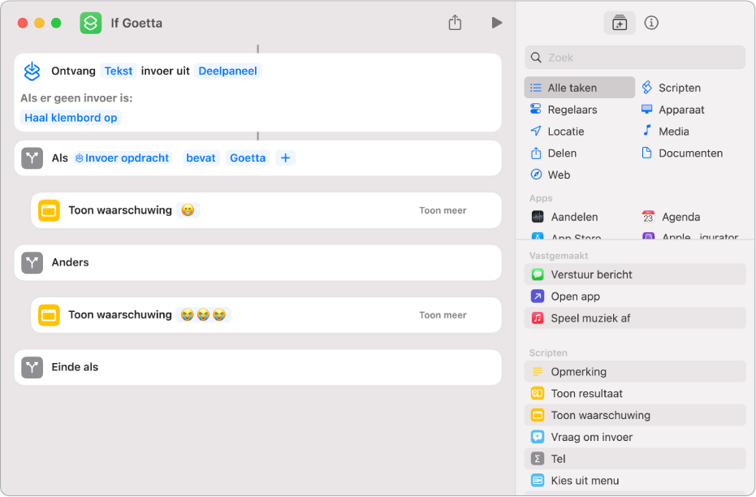Open the Delen category
Image resolution: width=756 pixels, height=497 pixels.
click(x=554, y=153)
